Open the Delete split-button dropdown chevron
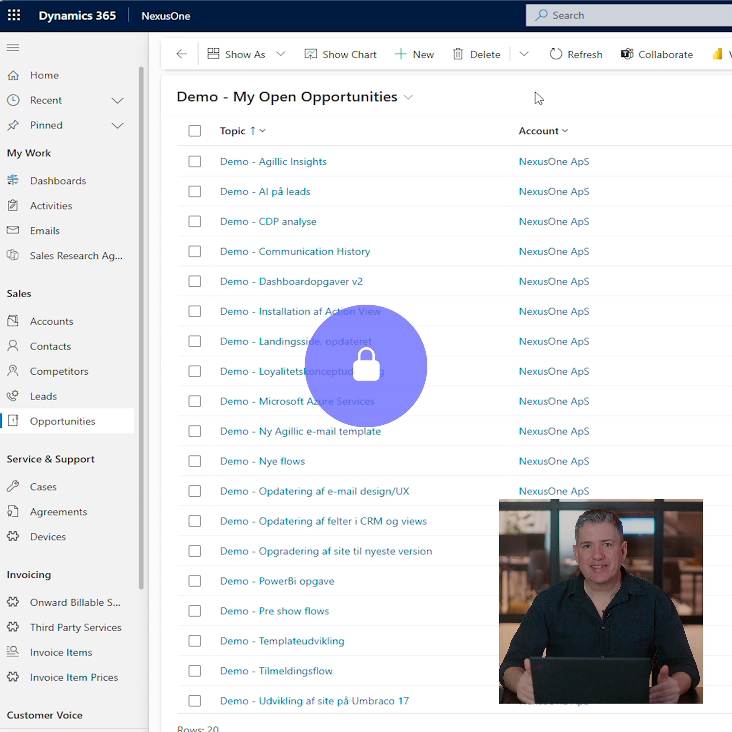This screenshot has width=732, height=732. click(x=524, y=54)
